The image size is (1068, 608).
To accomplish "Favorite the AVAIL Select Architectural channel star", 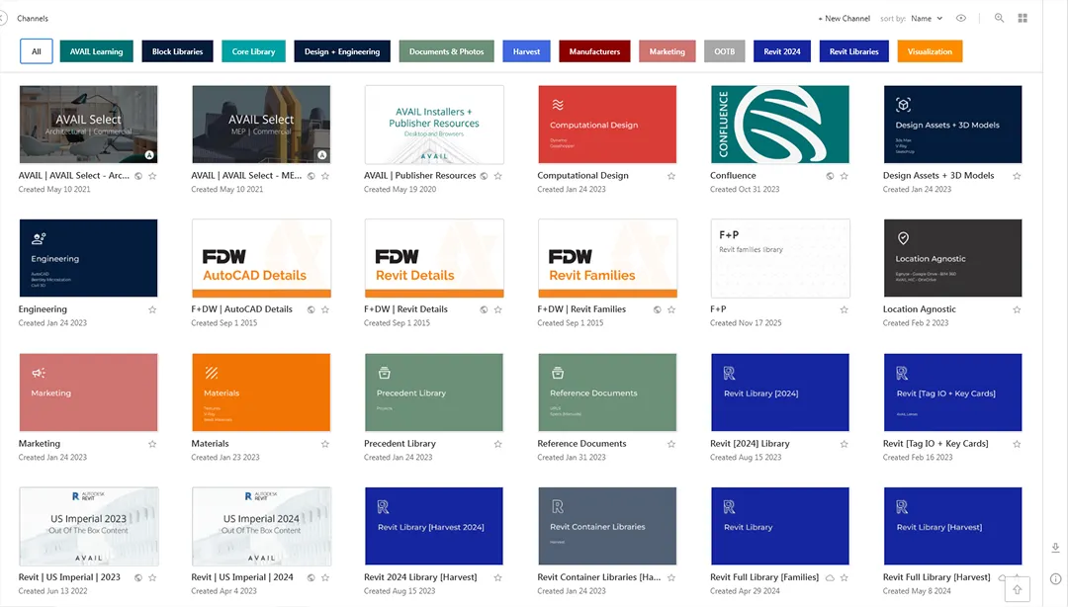I will pyautogui.click(x=152, y=176).
